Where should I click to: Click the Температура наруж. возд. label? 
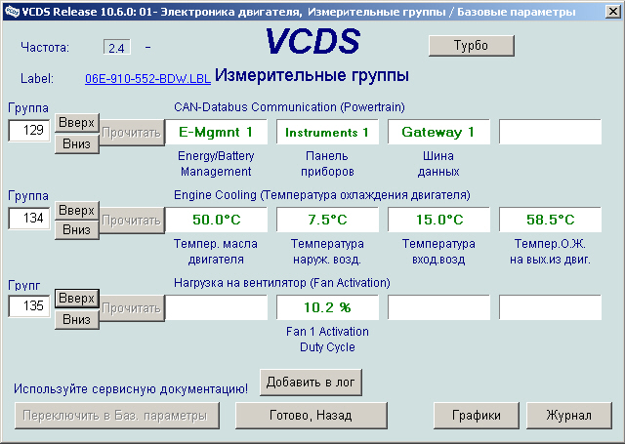327,252
